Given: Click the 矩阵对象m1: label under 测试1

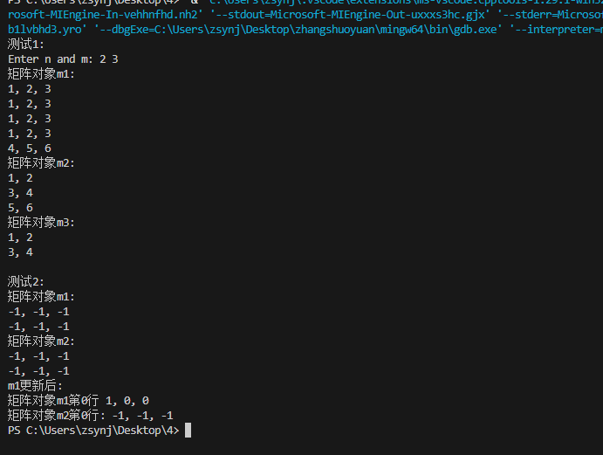Looking at the screenshot, I should (41, 74).
